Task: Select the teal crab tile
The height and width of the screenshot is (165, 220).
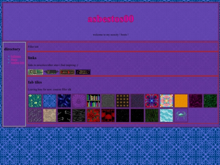Action: [181, 115]
